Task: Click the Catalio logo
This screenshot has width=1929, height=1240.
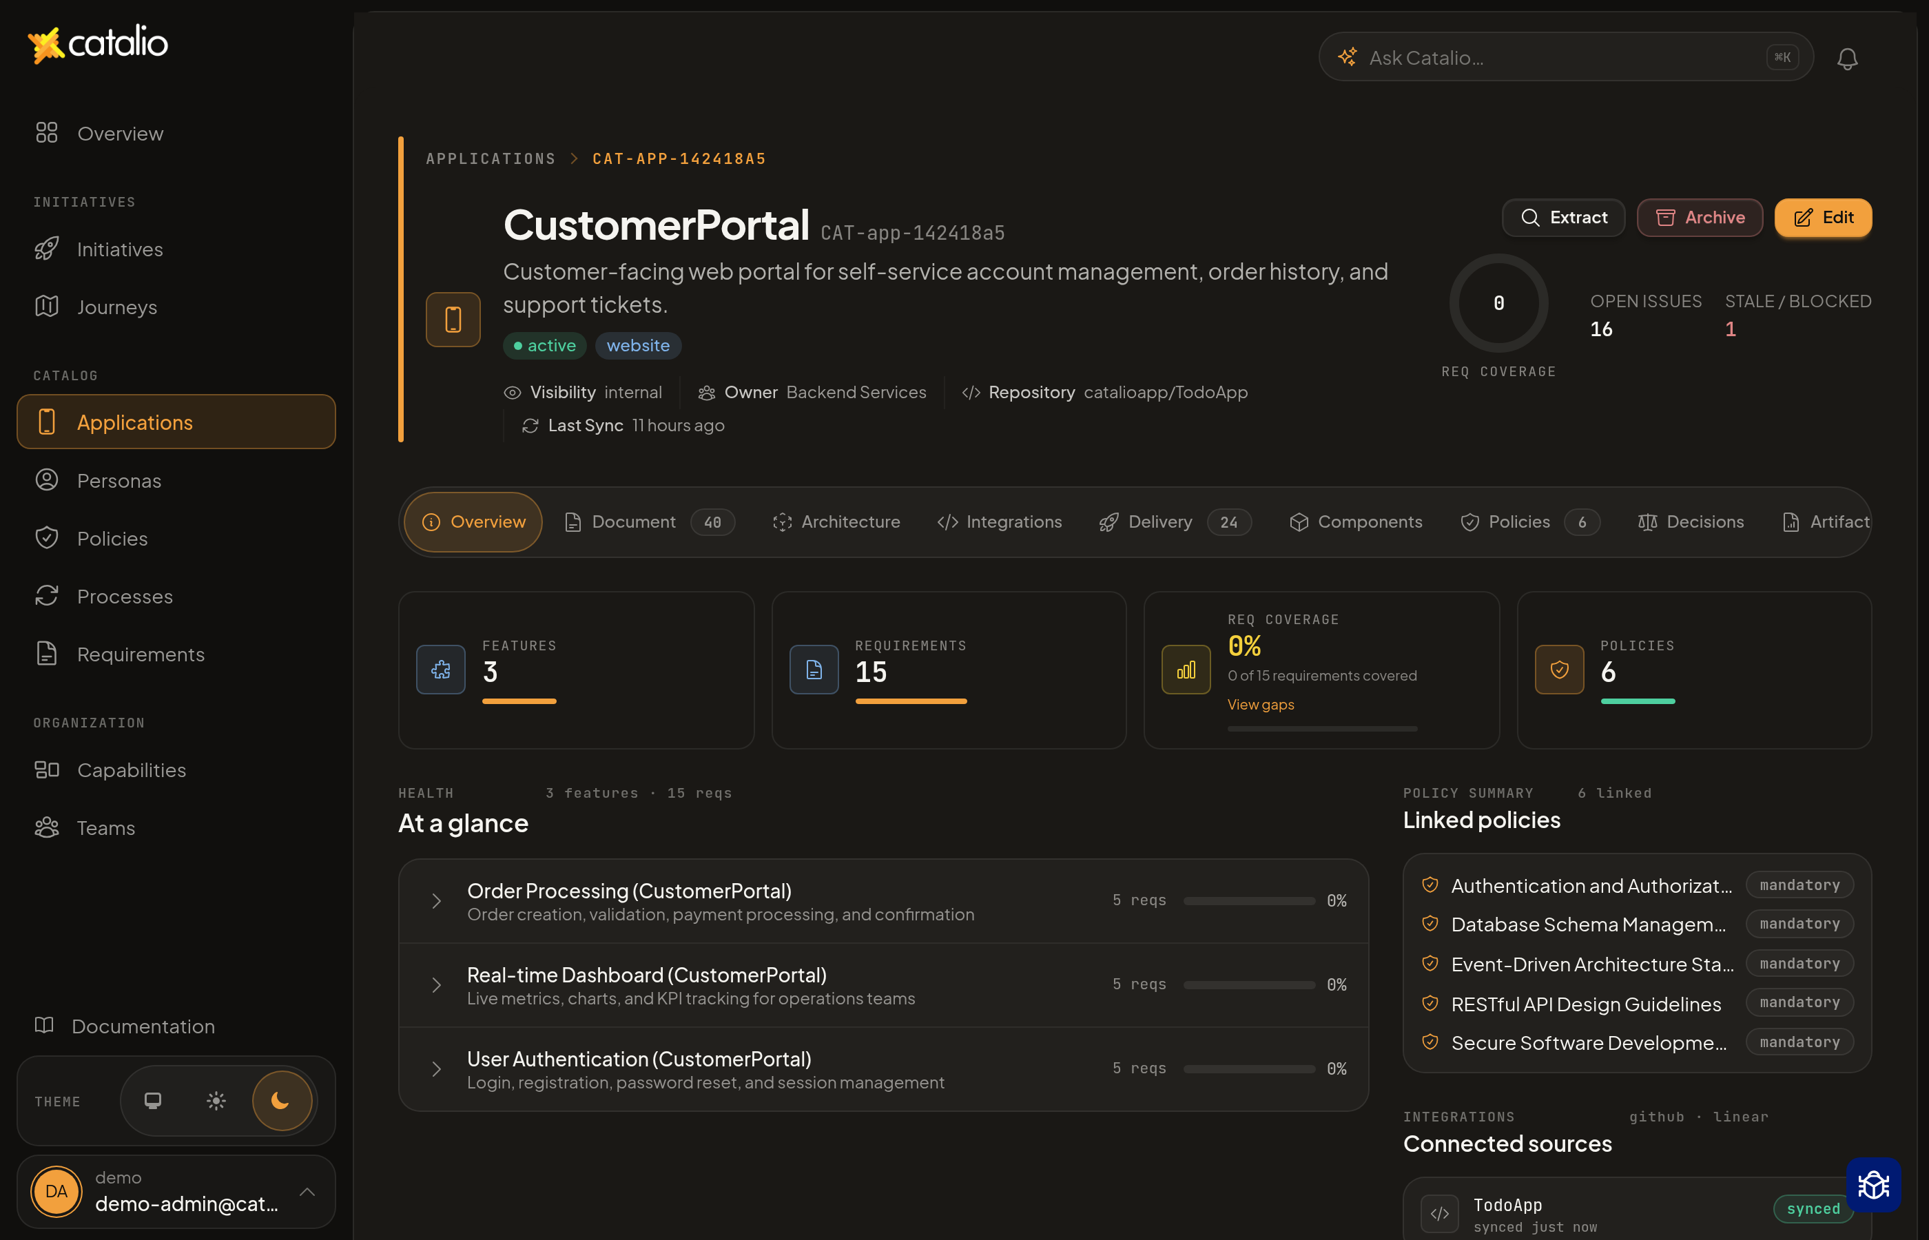Action: pyautogui.click(x=97, y=43)
